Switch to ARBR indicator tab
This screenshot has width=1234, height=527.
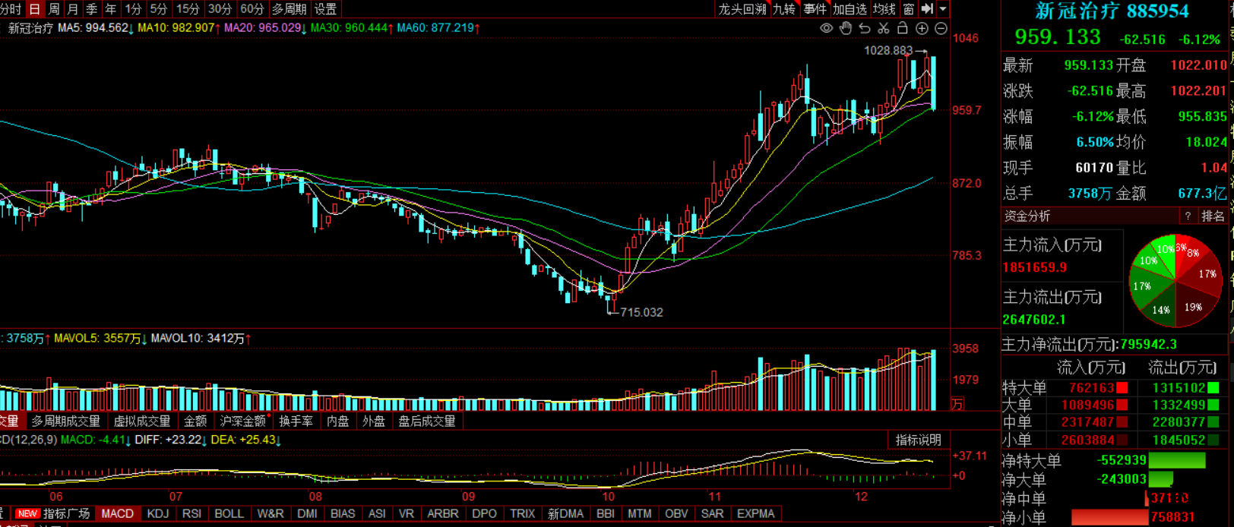click(x=443, y=514)
